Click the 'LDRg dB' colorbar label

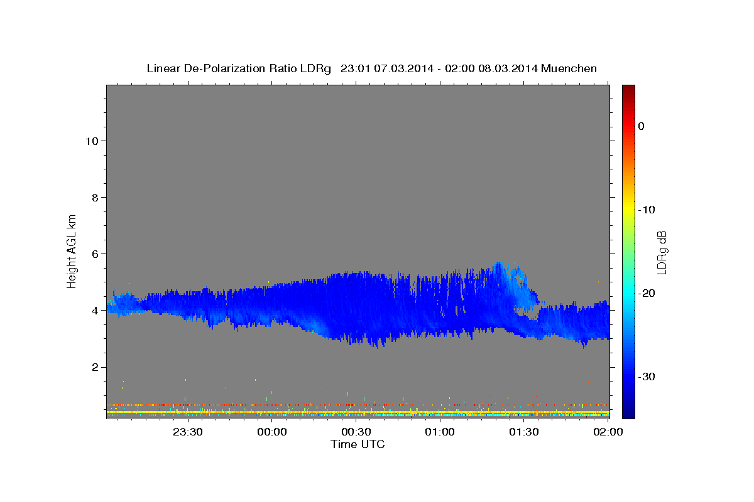pyautogui.click(x=661, y=252)
